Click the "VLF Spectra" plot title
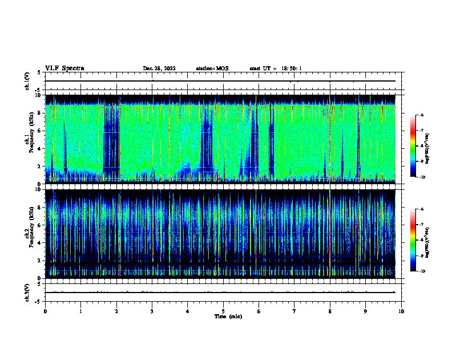The height and width of the screenshot is (349, 452). 64,68
